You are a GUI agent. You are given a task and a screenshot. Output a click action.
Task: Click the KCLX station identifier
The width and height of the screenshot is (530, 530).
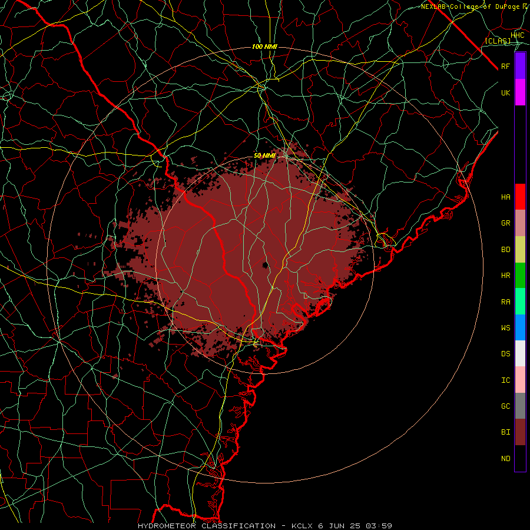(302, 526)
